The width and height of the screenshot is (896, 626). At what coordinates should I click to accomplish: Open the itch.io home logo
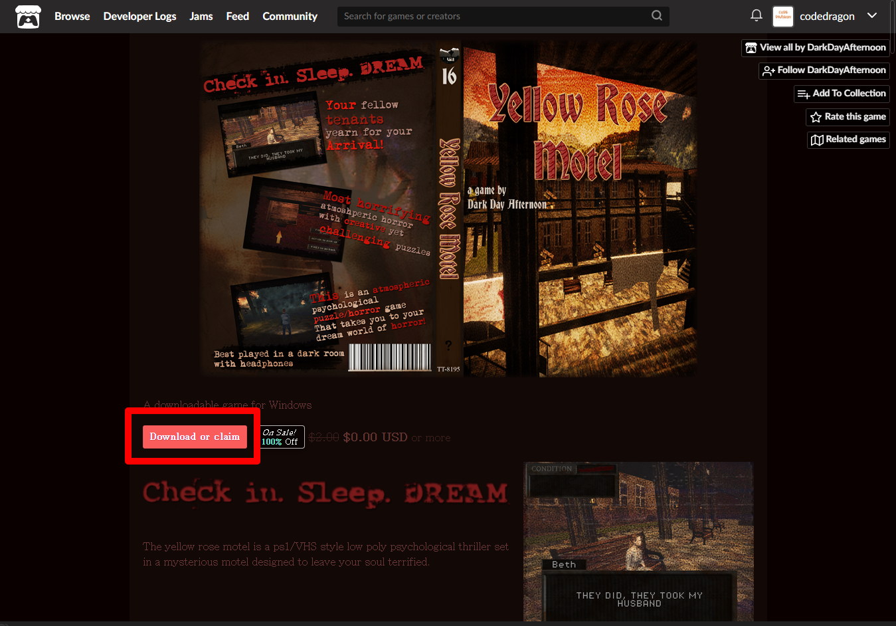click(28, 17)
